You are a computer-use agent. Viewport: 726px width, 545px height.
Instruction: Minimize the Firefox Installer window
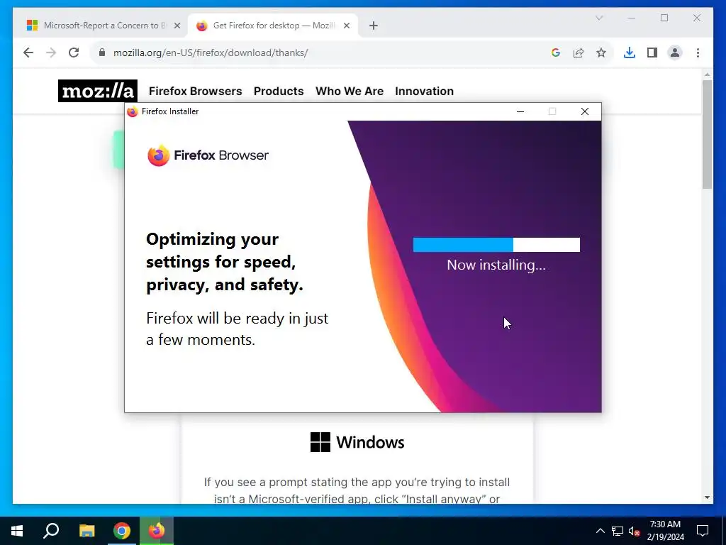(520, 111)
